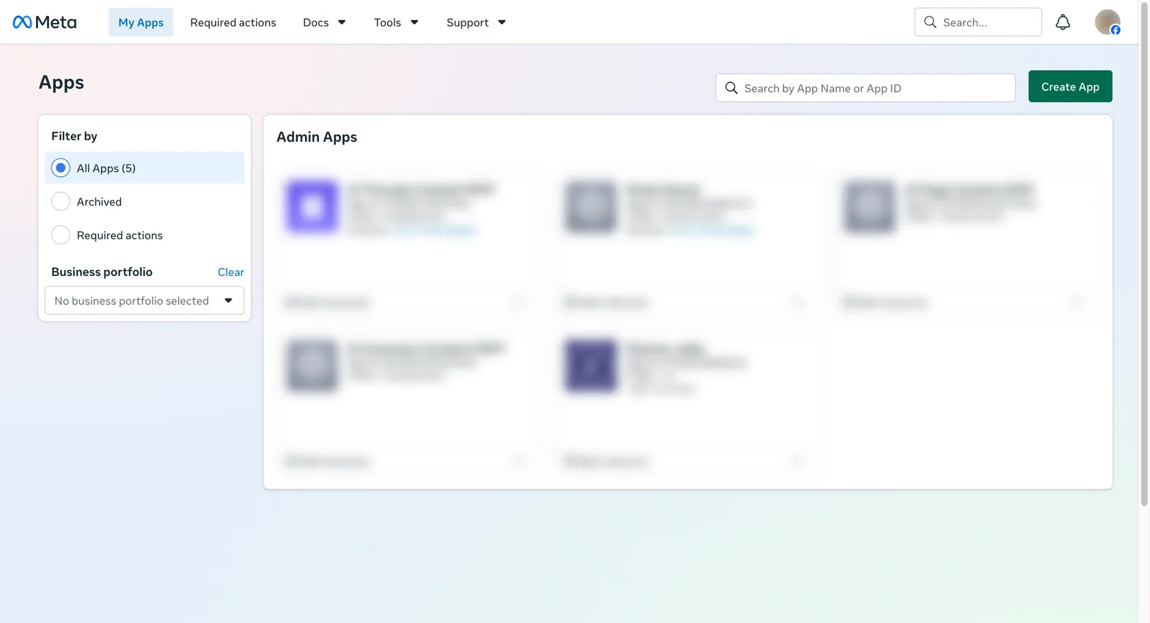
Task: Expand the Tools dropdown menu
Action: coord(396,22)
